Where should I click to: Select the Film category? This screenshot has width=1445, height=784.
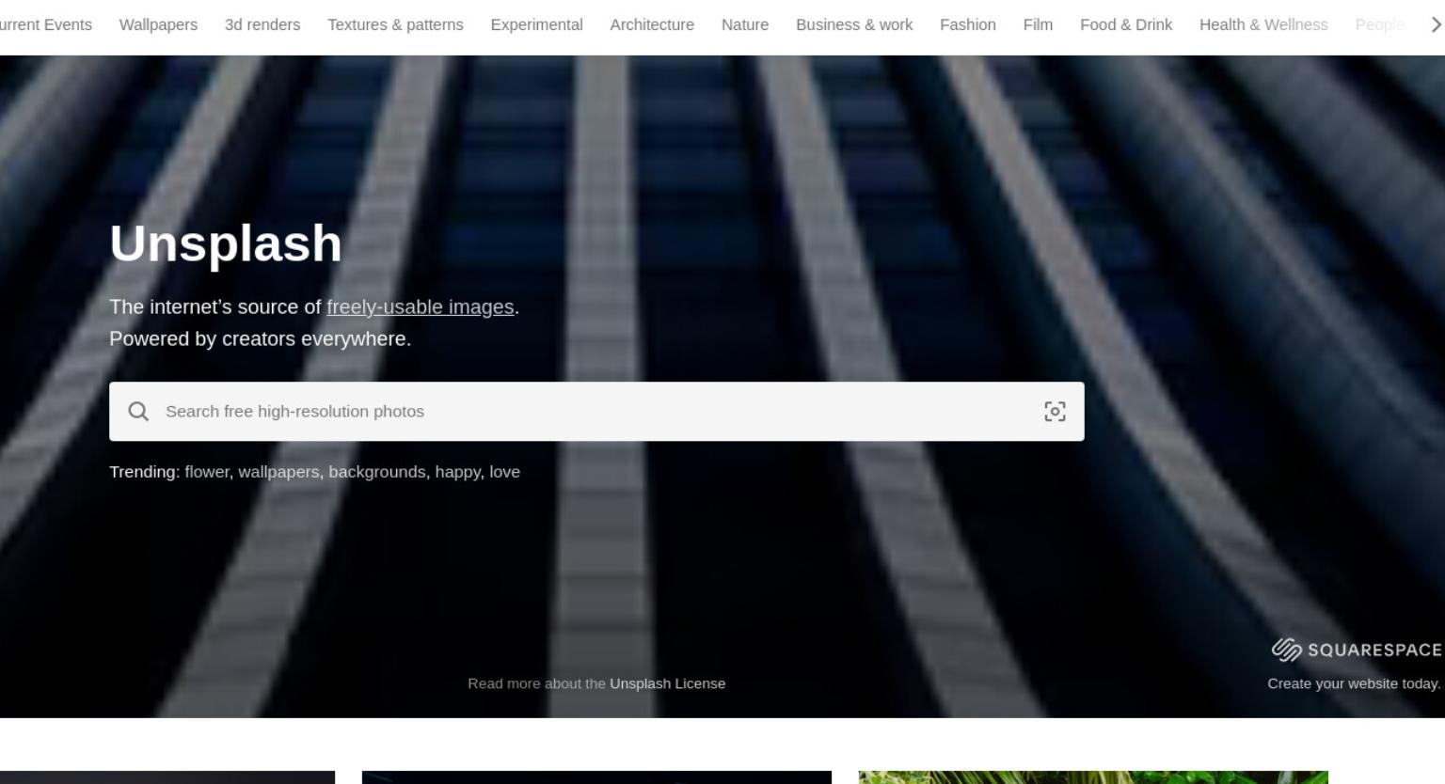pos(1038,24)
